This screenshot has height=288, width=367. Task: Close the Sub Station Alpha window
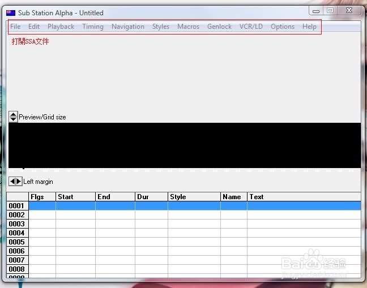(x=349, y=11)
